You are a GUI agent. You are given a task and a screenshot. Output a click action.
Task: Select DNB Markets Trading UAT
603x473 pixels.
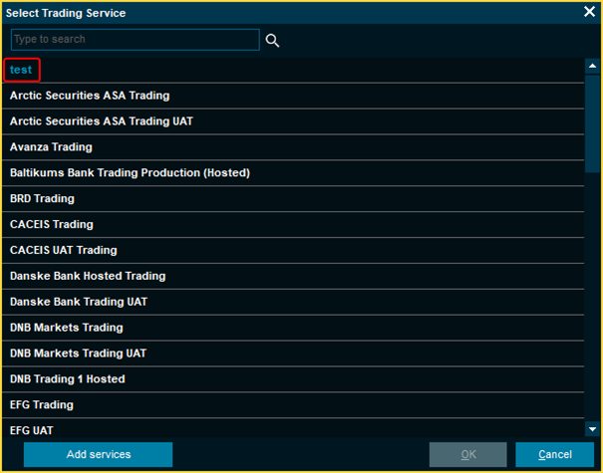[293, 354]
